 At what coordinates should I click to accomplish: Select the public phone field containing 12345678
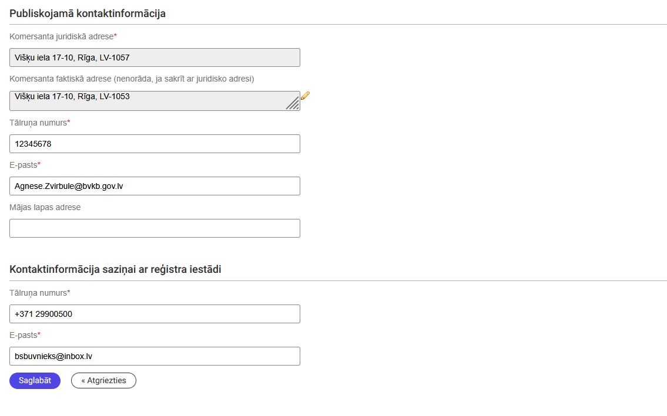[155, 144]
